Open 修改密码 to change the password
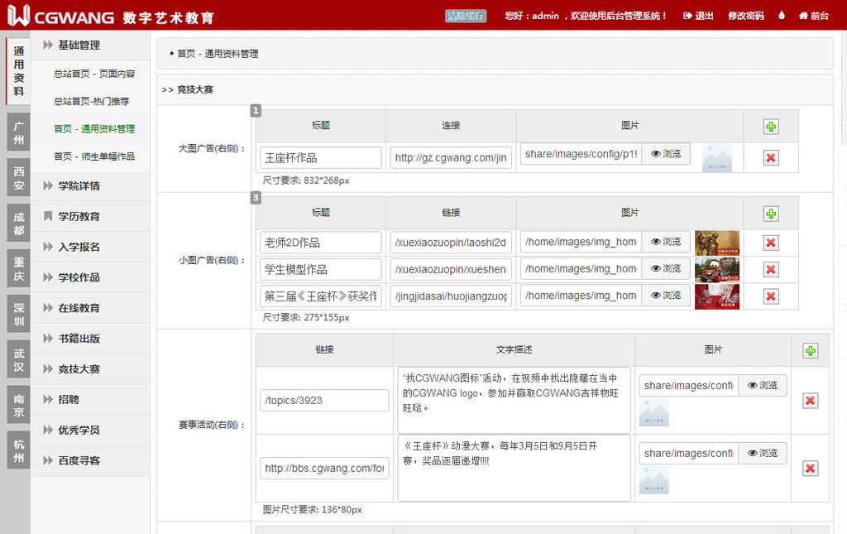 click(x=745, y=16)
